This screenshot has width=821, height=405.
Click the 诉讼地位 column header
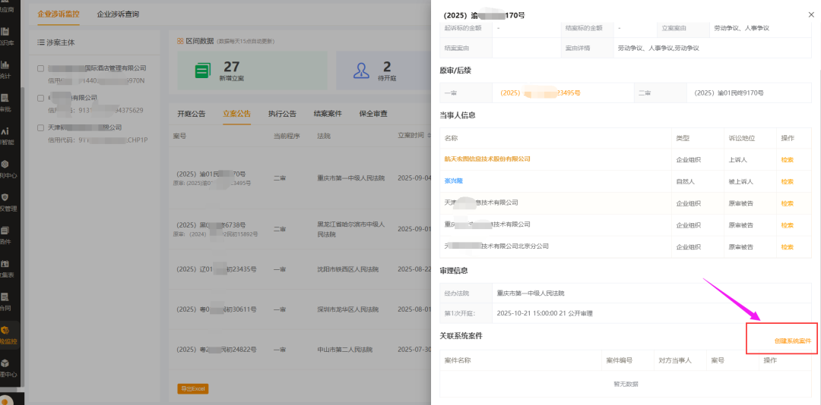743,139
